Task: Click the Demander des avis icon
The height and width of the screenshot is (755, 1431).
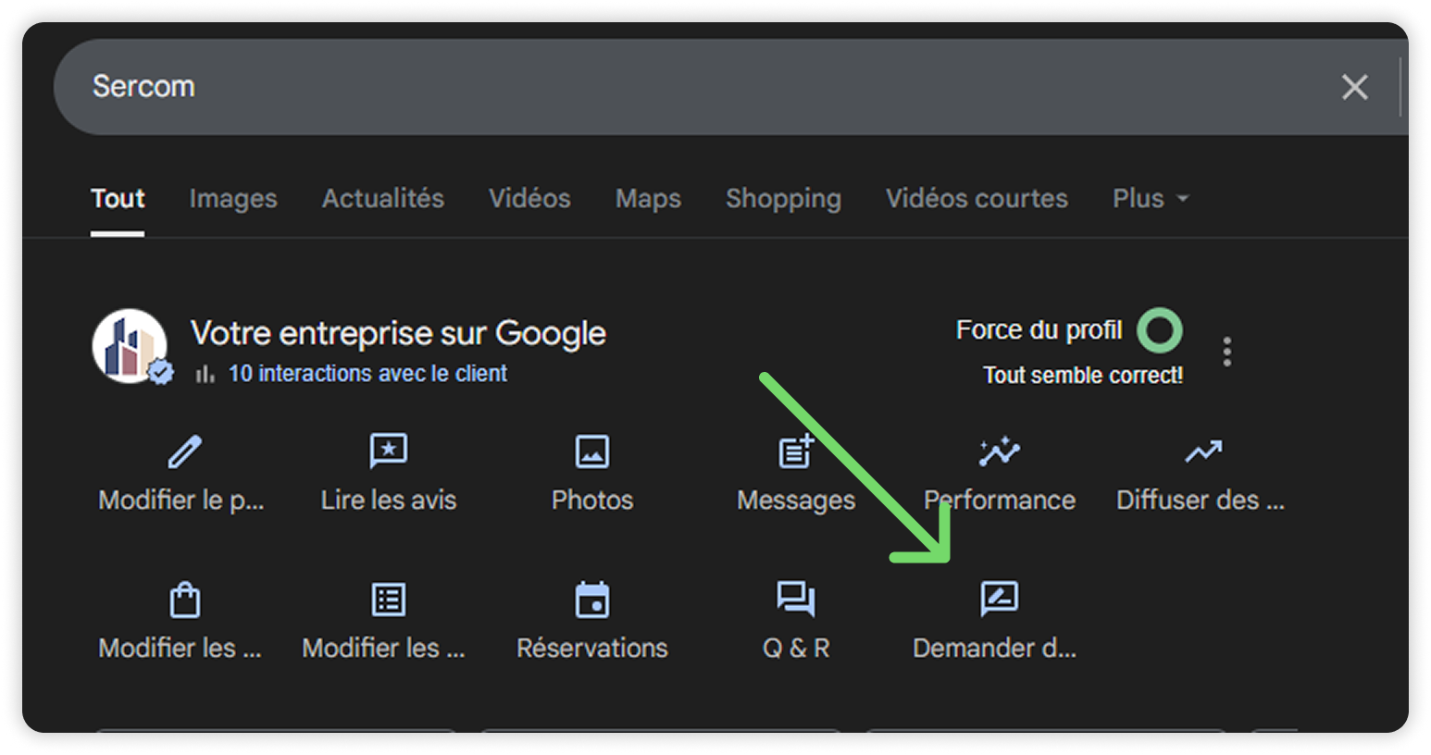Action: coord(1000,599)
